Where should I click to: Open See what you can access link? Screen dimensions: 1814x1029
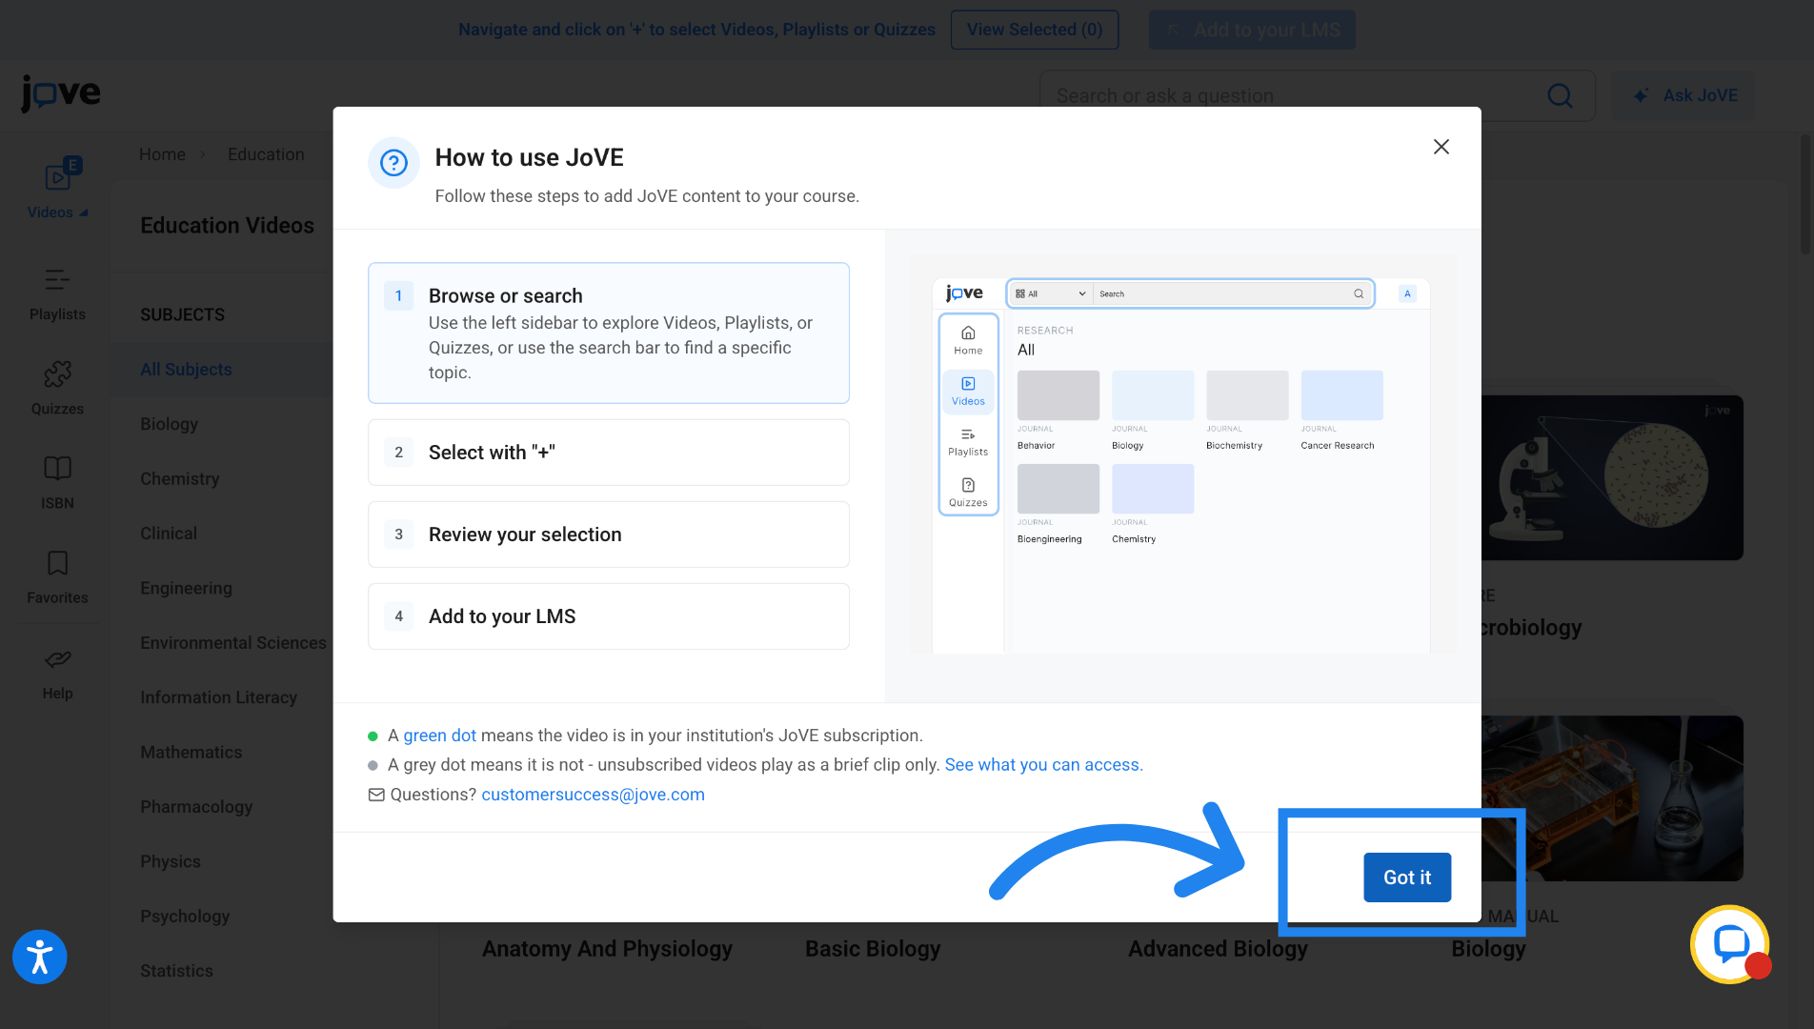[x=1043, y=765]
